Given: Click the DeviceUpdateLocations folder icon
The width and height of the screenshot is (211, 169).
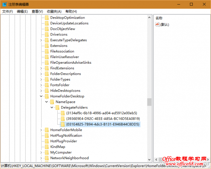Looking at the screenshot, I should (x=47, y=23).
